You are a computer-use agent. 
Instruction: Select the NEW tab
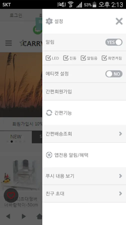tap(16, 137)
